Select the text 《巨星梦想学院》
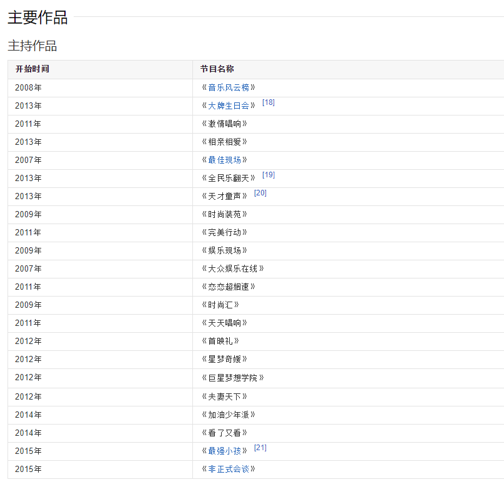Viewport: 504px width, 487px height. 233,378
